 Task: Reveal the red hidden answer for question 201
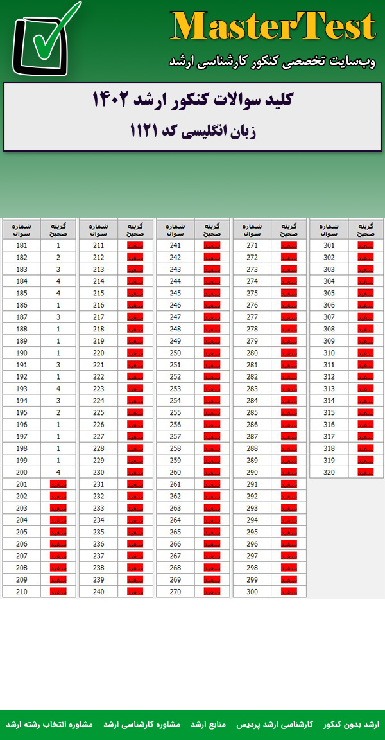click(x=58, y=484)
